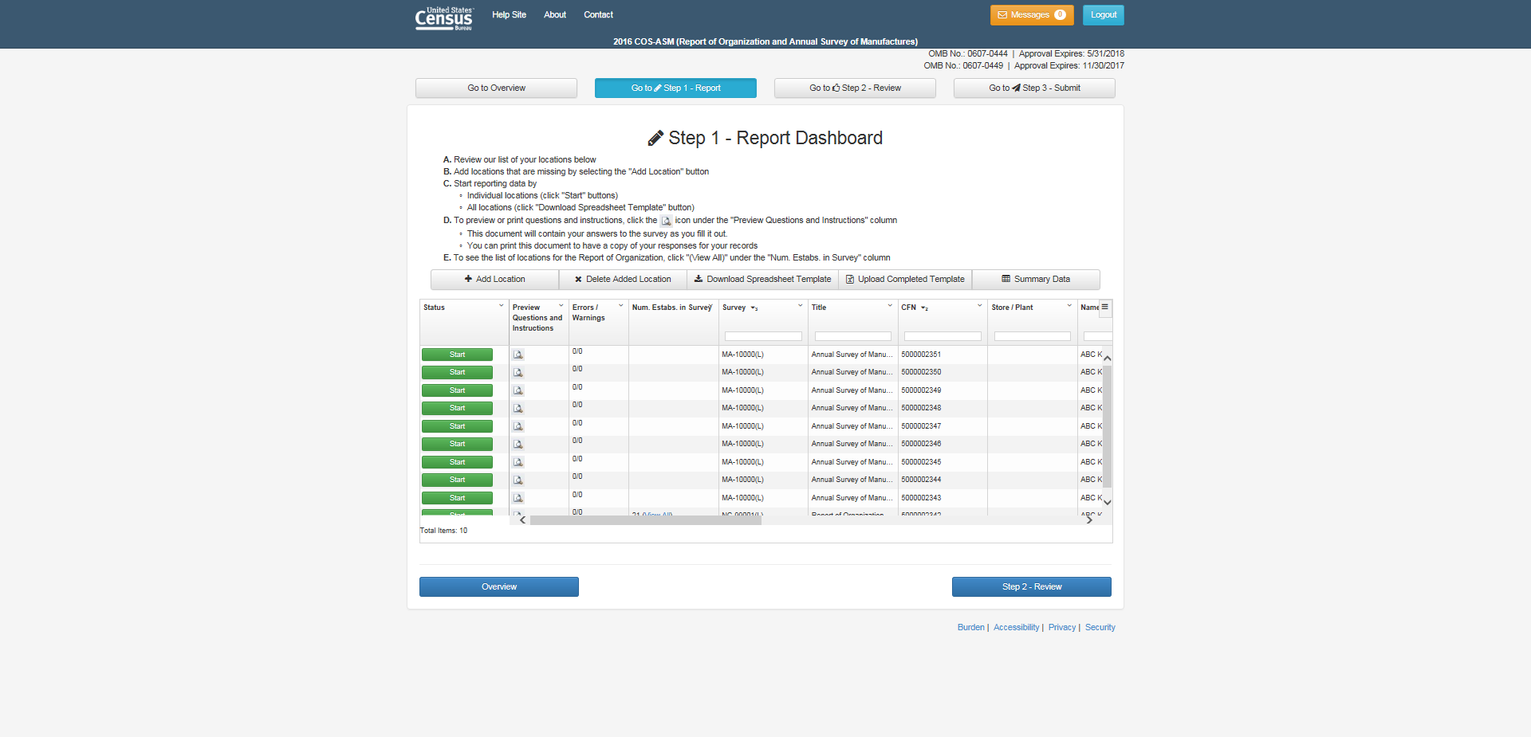Open the Title column dropdown arrow

point(890,306)
